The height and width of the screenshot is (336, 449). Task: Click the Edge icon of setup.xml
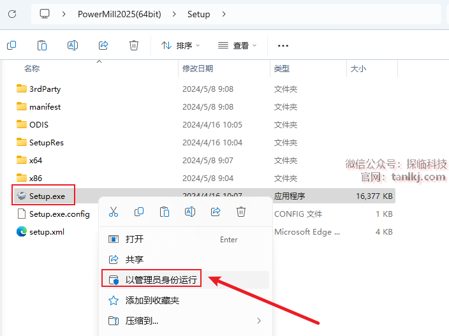pyautogui.click(x=22, y=231)
